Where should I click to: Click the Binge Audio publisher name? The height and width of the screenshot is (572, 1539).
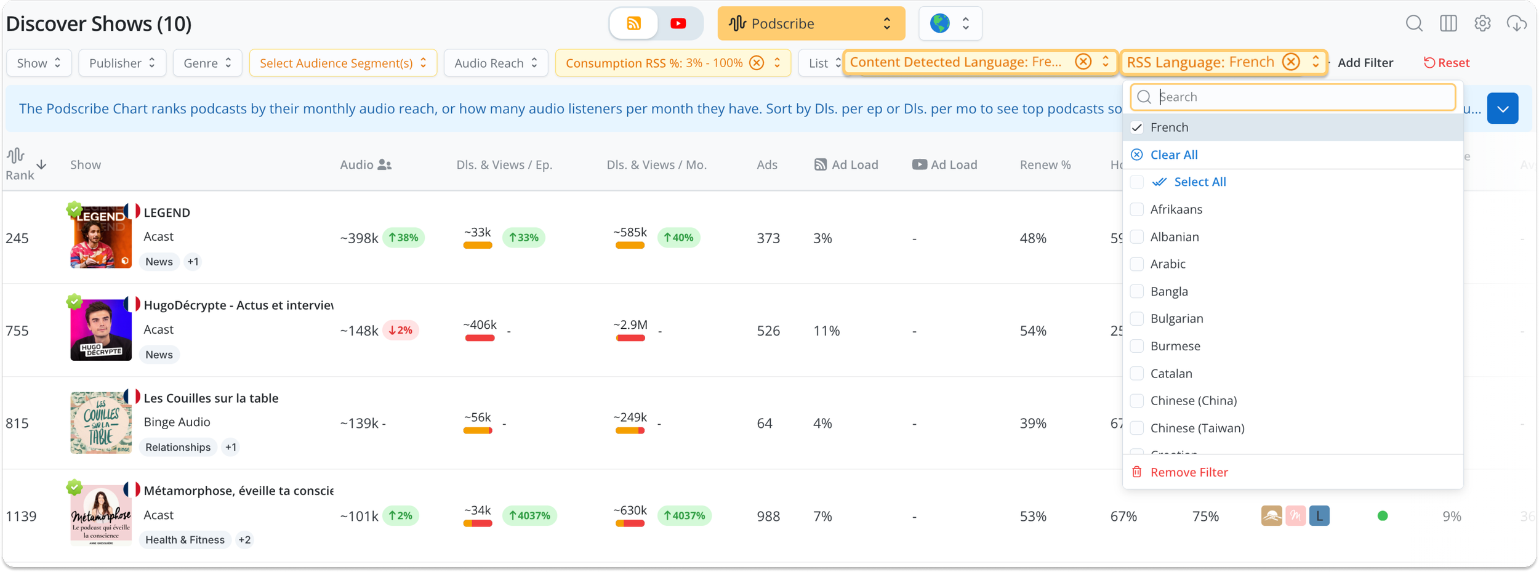coord(177,422)
